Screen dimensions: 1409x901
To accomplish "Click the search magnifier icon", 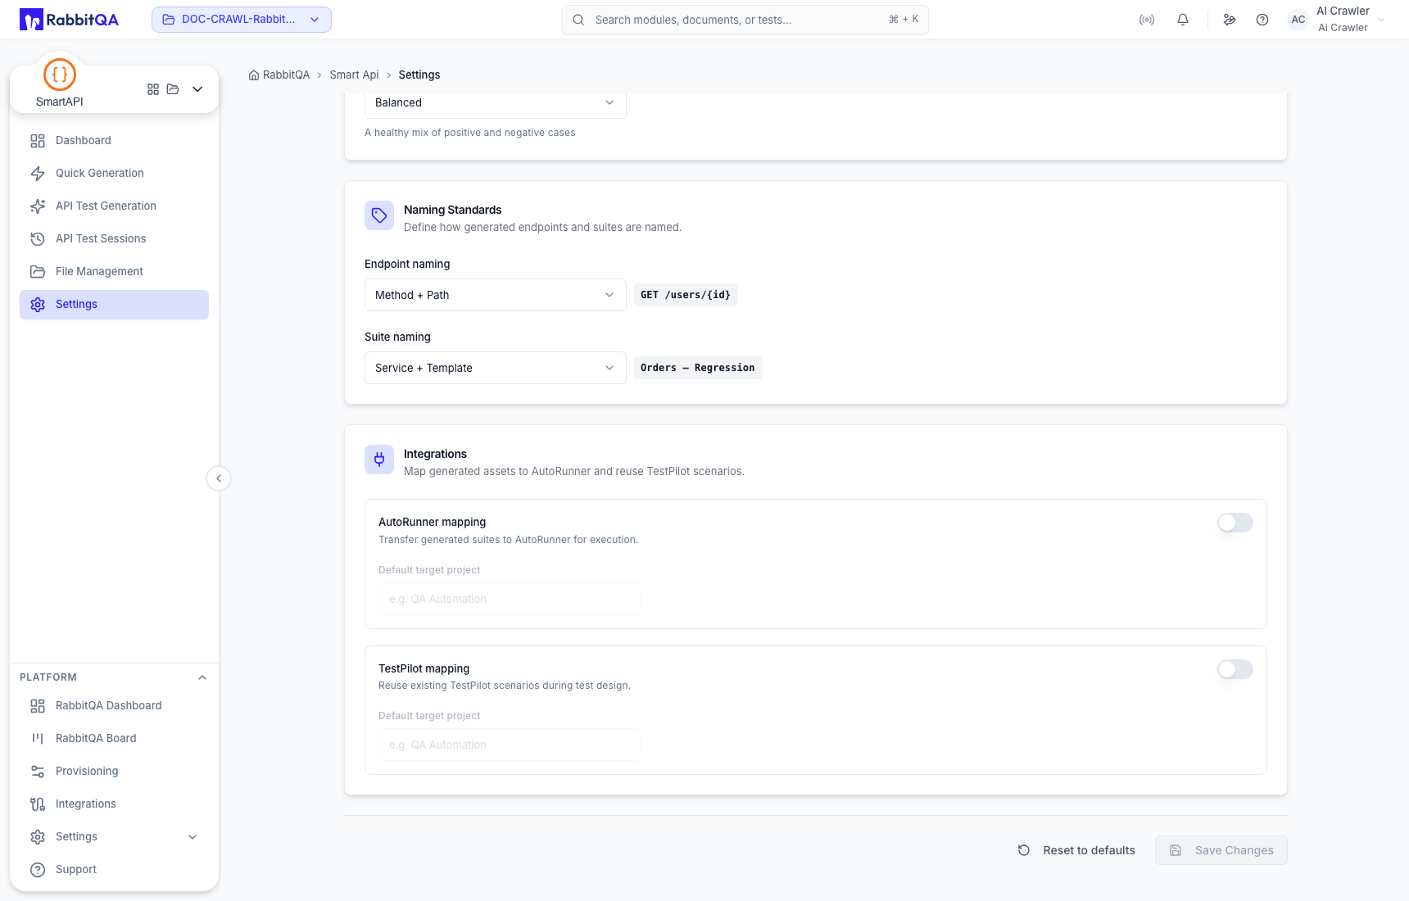I will (578, 20).
